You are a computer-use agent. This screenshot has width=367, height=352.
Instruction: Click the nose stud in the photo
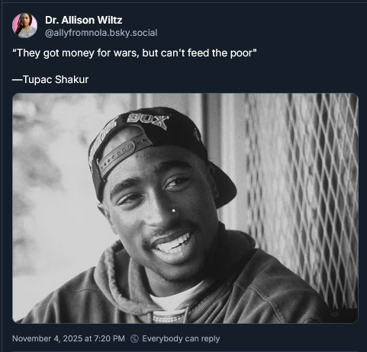173,210
